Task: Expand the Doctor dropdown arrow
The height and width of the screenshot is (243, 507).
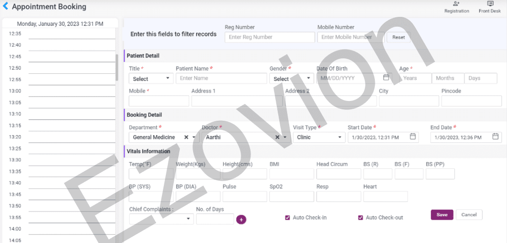Action: coord(285,137)
